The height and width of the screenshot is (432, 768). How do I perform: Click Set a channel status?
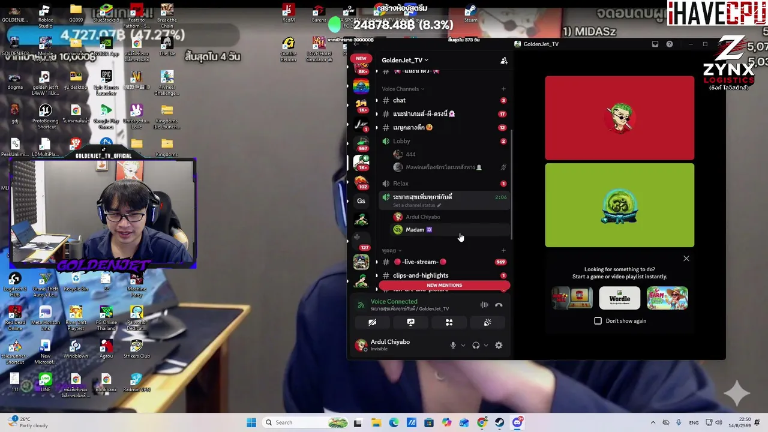tap(417, 205)
